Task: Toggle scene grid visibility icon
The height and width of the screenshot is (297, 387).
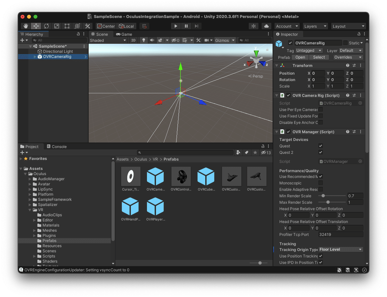Action: pyautogui.click(x=184, y=40)
